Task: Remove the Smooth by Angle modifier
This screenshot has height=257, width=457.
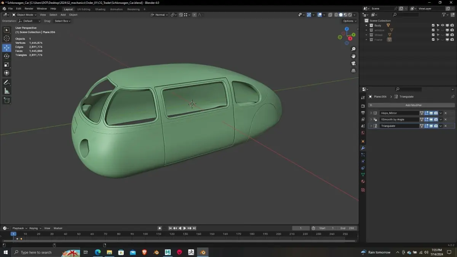Action: pyautogui.click(x=446, y=120)
